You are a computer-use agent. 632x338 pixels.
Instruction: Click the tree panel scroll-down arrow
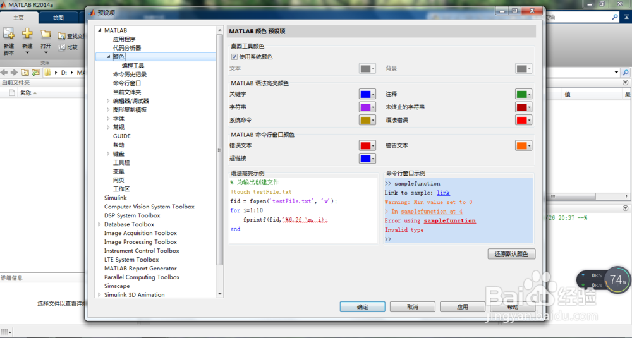click(x=220, y=294)
